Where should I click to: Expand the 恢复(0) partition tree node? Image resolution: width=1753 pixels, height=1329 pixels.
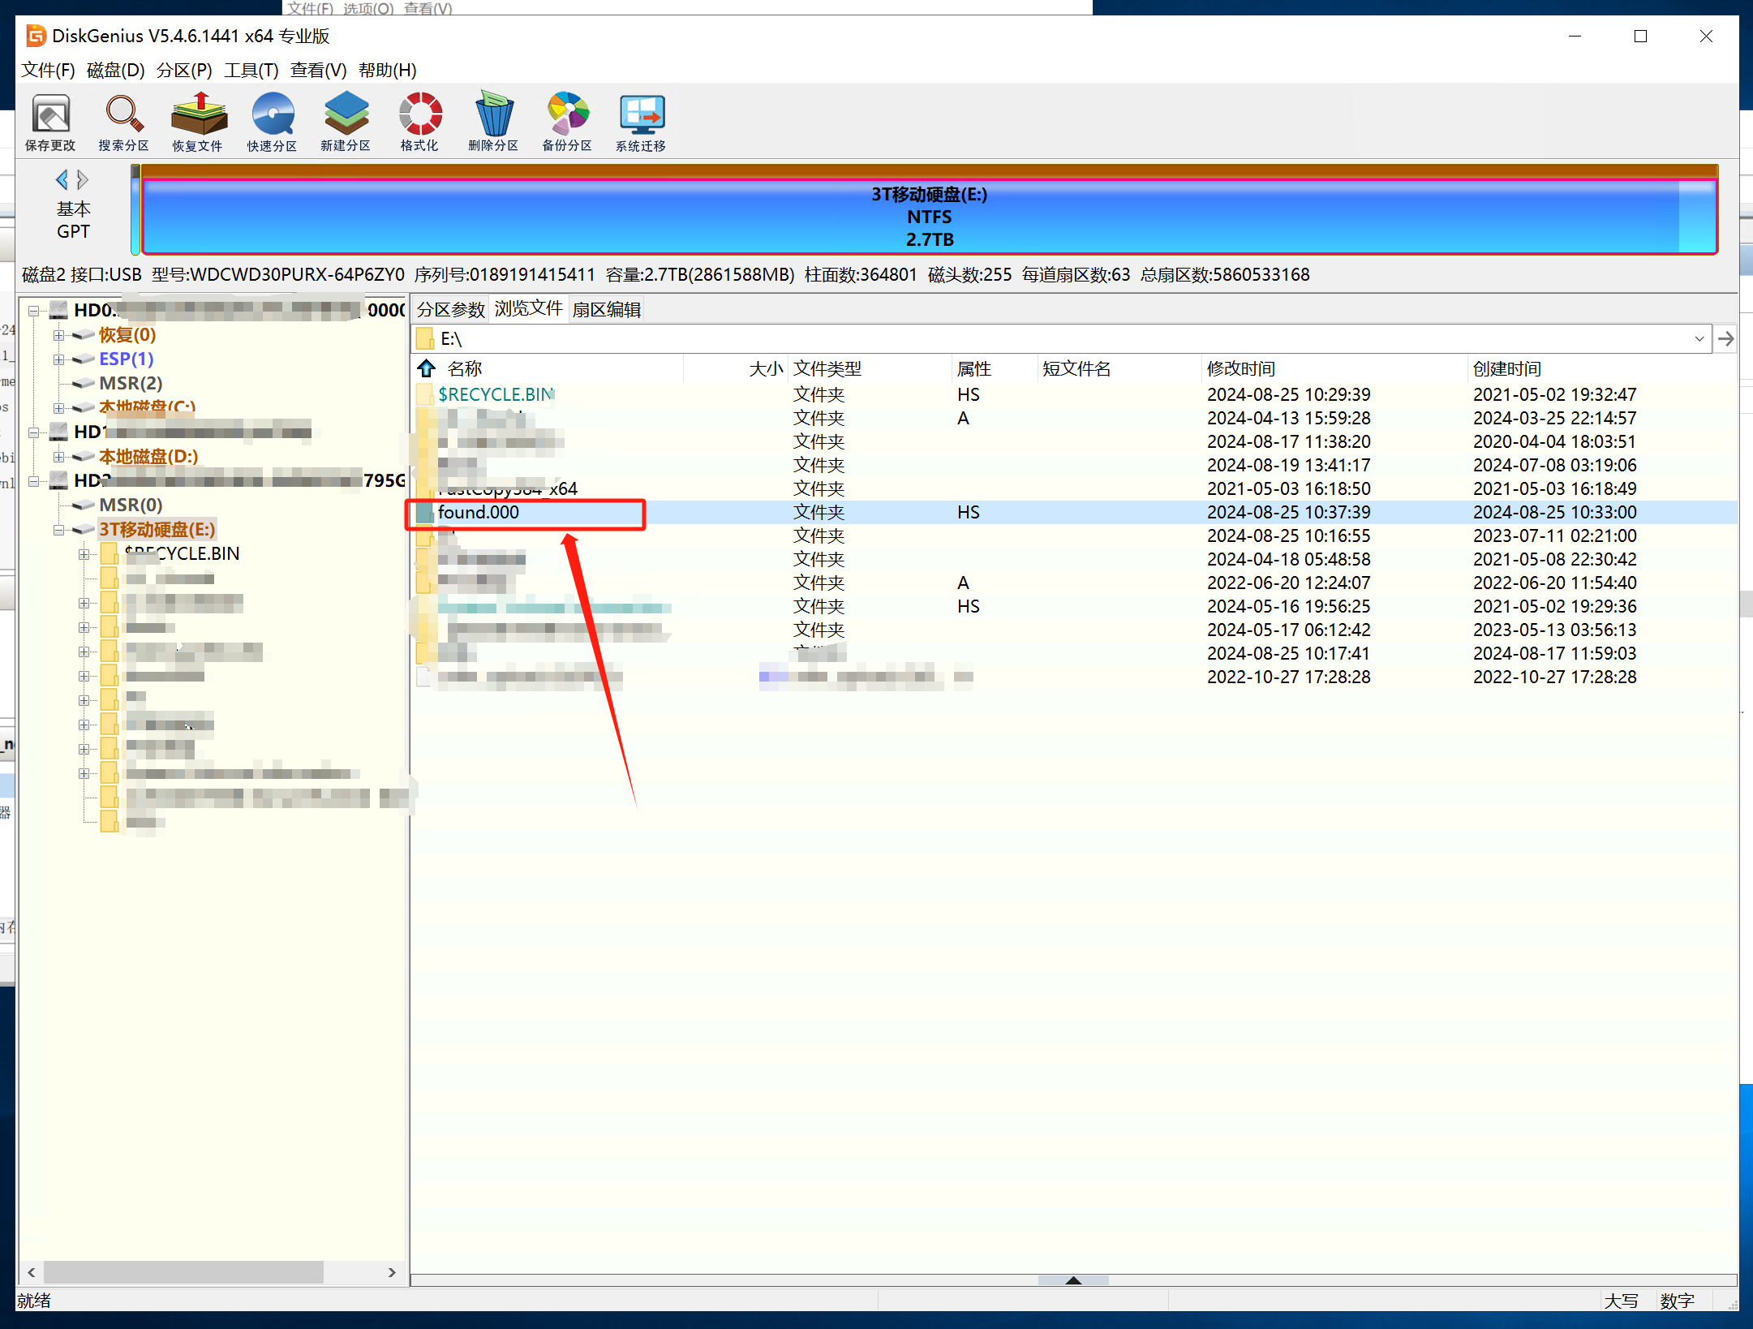pyautogui.click(x=58, y=335)
